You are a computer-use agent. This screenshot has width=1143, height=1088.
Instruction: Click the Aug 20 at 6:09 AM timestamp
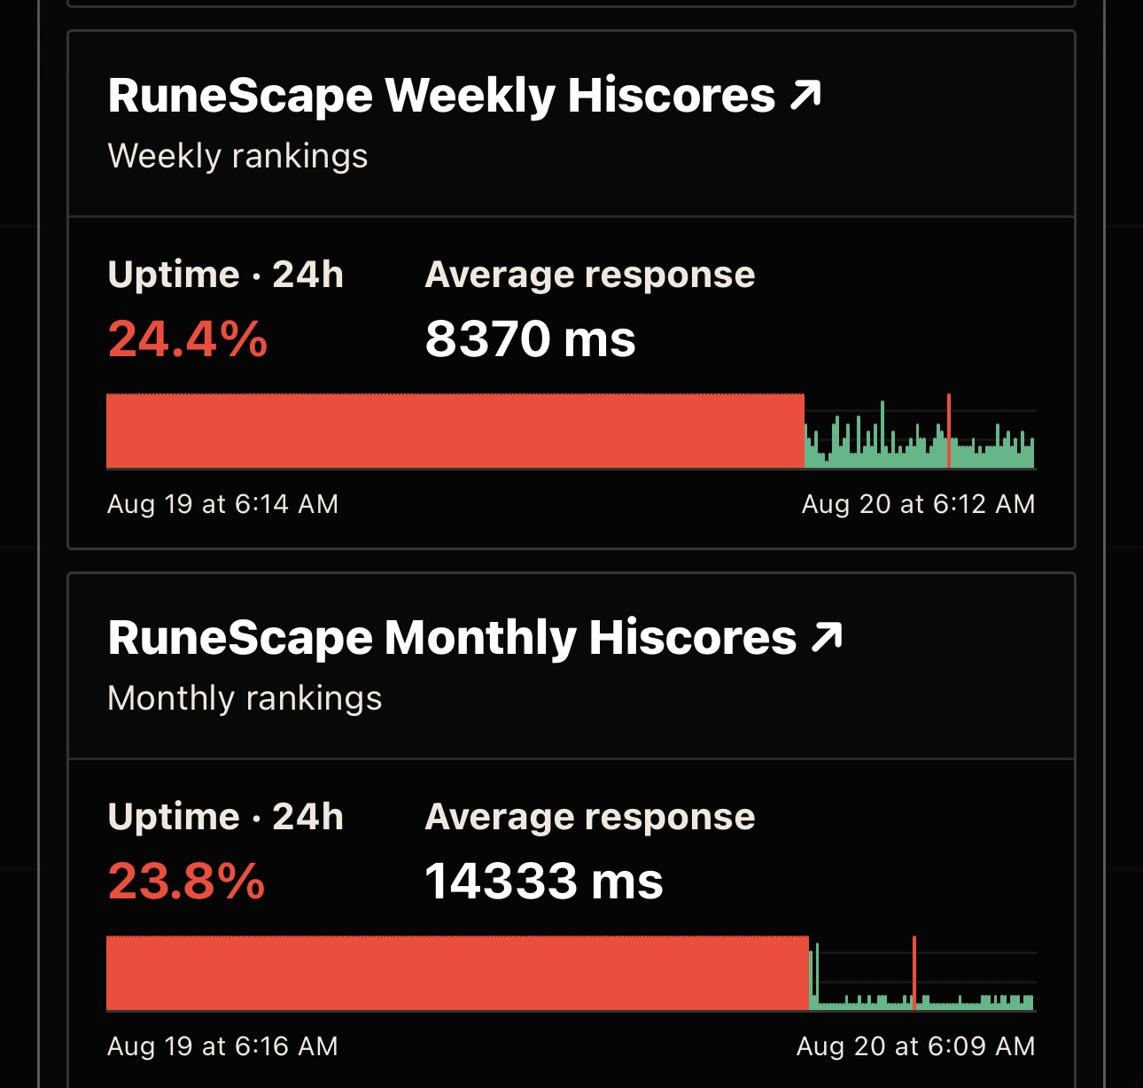coord(916,1046)
